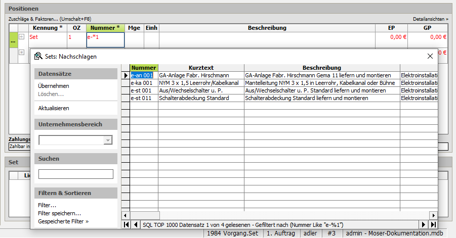
Task: Click Filter speichern... link
Action: 59,213
